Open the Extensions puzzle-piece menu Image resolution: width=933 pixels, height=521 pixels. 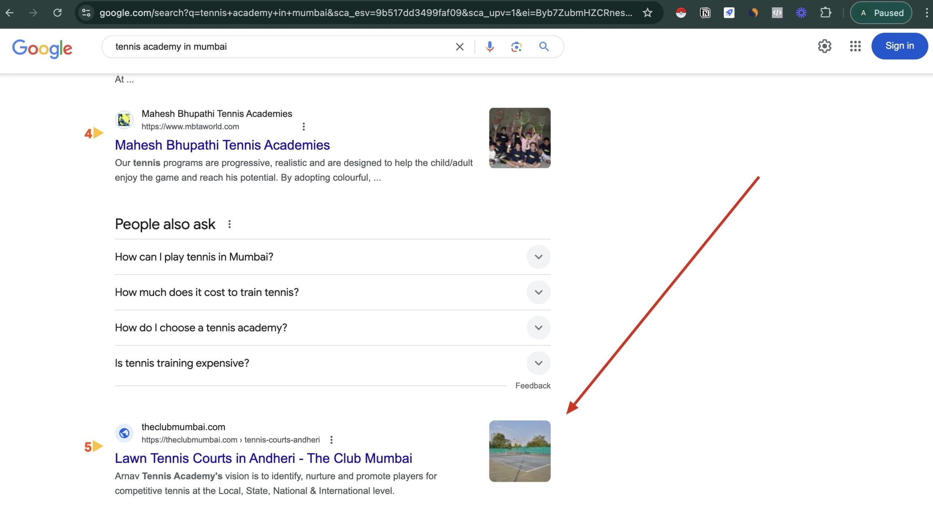click(x=825, y=13)
